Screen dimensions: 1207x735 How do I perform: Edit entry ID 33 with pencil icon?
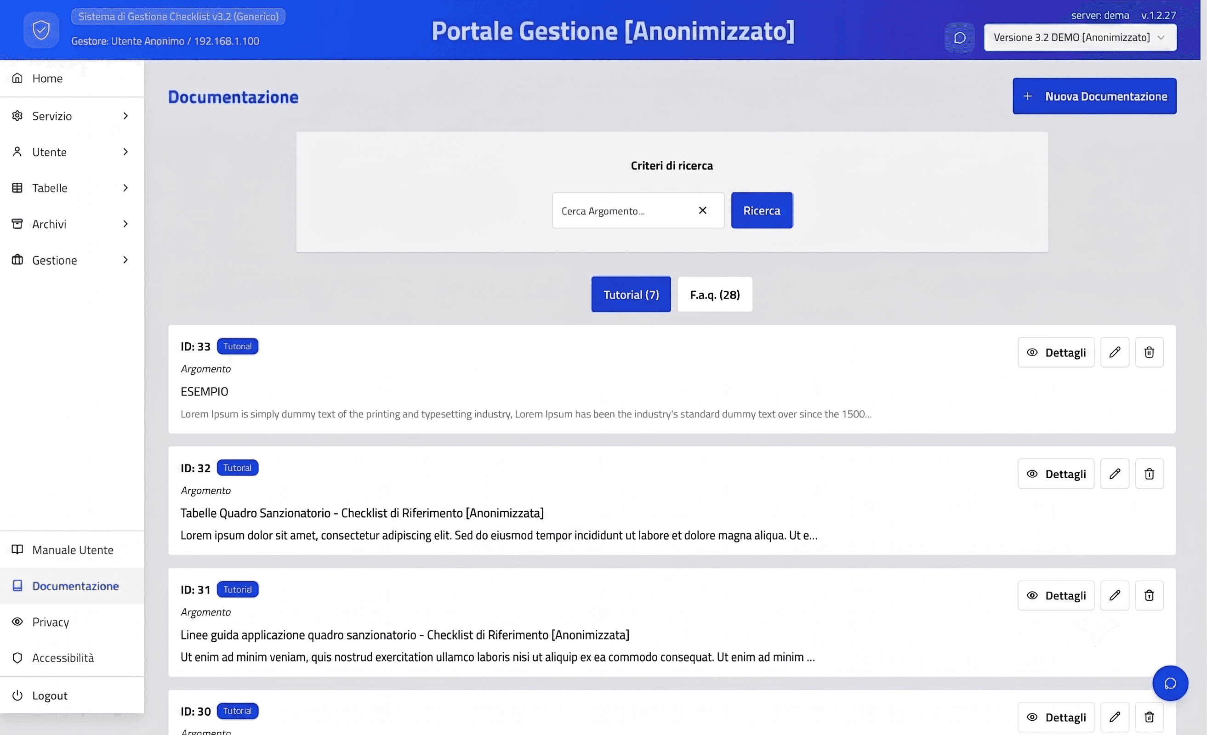(x=1115, y=352)
